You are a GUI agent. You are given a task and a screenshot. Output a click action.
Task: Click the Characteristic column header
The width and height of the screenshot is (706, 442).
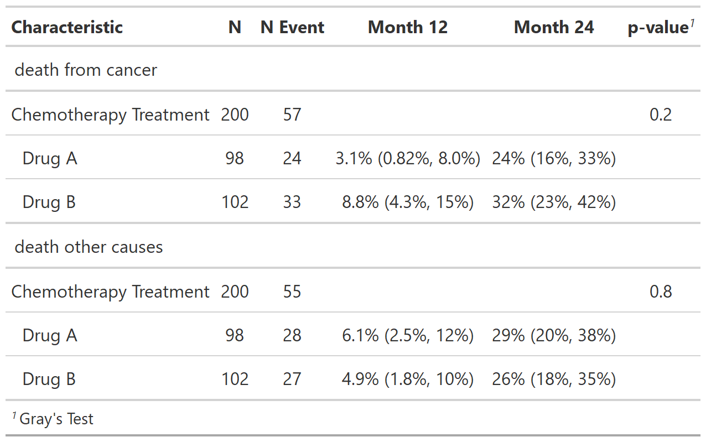tap(67, 27)
